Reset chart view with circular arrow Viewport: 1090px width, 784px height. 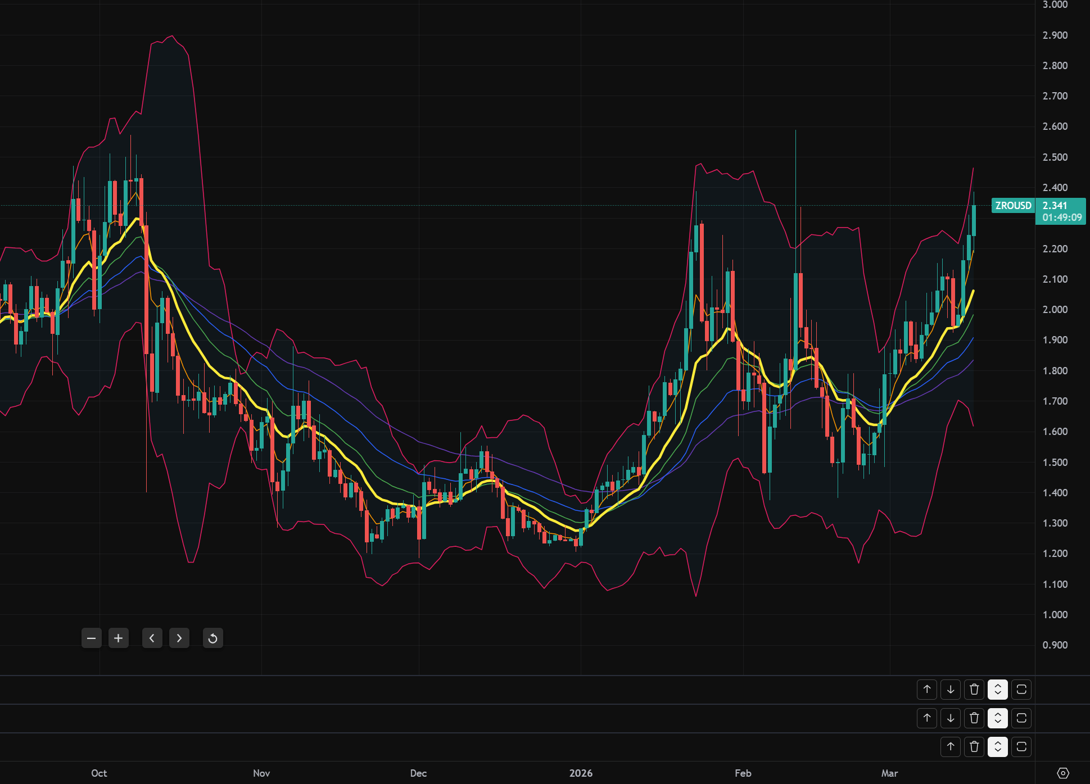click(x=213, y=638)
